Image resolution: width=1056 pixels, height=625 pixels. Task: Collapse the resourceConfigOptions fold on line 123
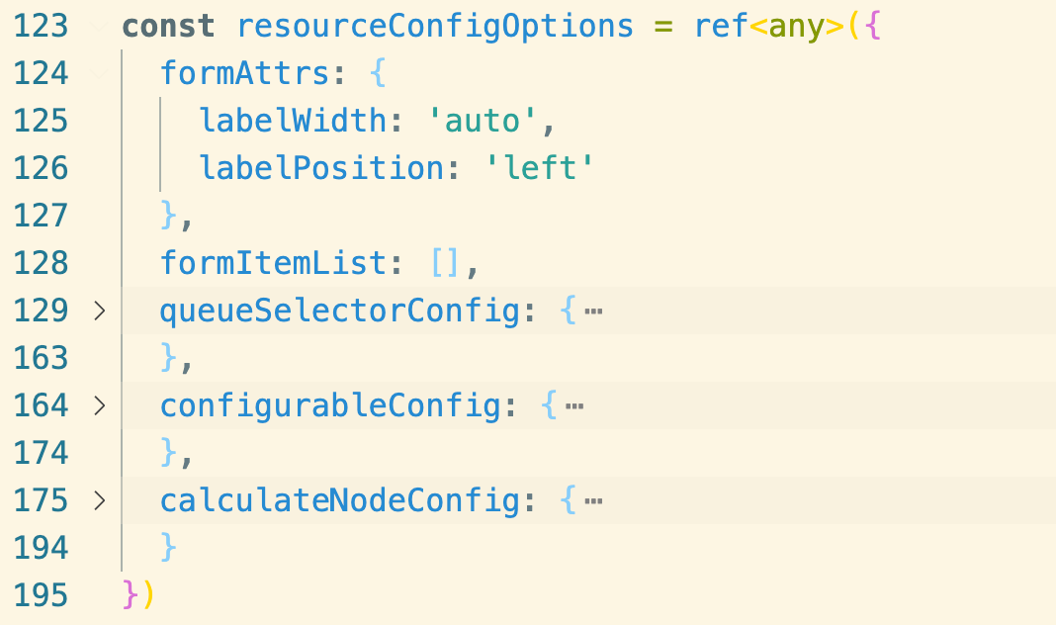click(99, 27)
